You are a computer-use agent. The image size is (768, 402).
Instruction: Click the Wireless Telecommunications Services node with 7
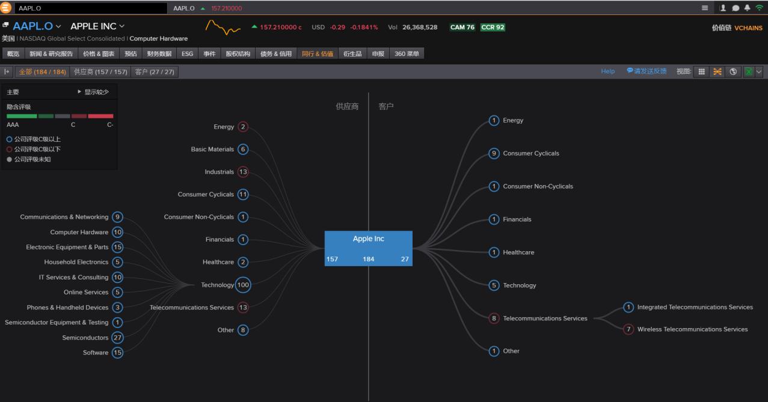[628, 329]
